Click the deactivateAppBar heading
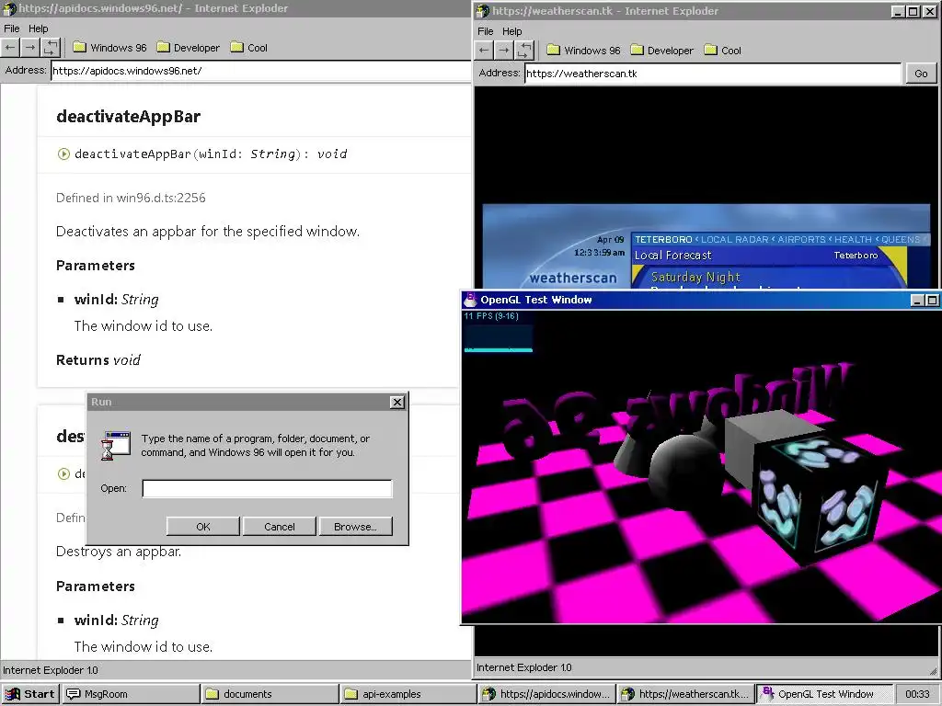 pos(128,117)
